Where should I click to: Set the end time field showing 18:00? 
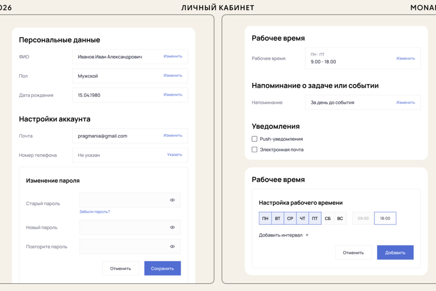pyautogui.click(x=385, y=218)
